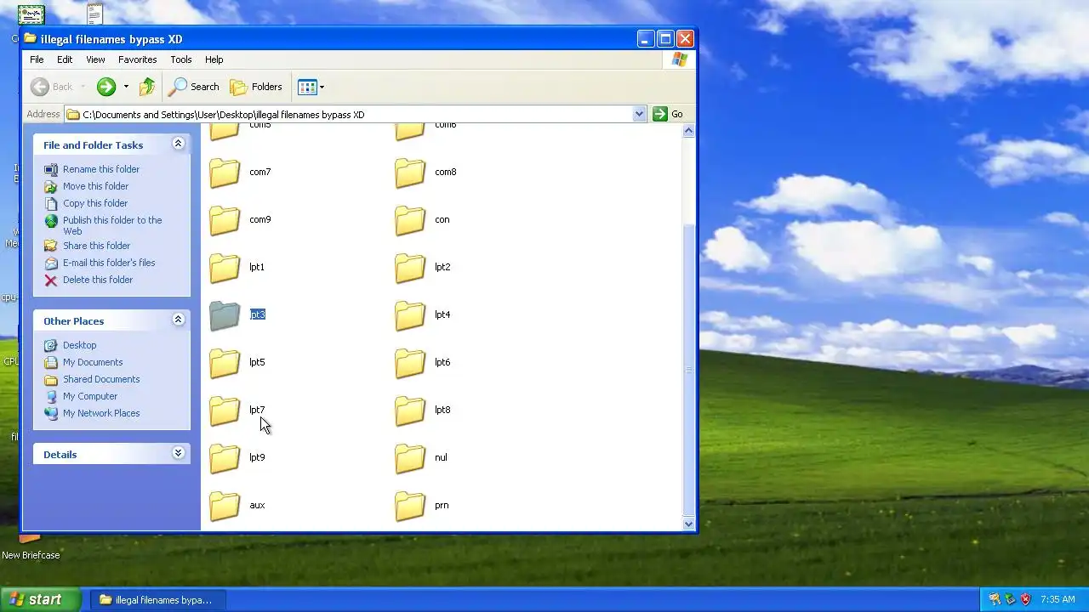Go to Desktop in Other Places
Screen dimensions: 1089x612
click(x=79, y=345)
